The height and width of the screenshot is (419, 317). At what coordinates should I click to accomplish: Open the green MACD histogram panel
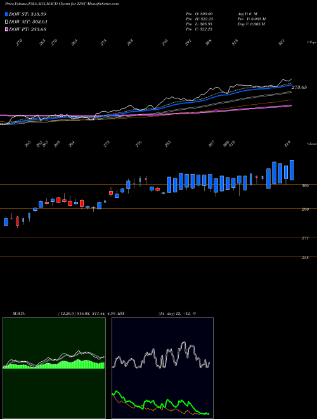point(54,368)
